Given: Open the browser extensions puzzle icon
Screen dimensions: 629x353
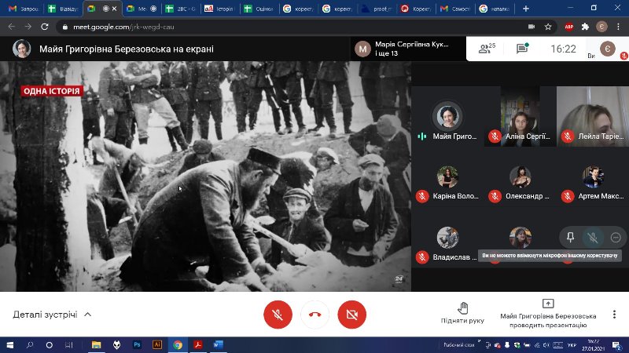Looking at the screenshot, I should (584, 26).
